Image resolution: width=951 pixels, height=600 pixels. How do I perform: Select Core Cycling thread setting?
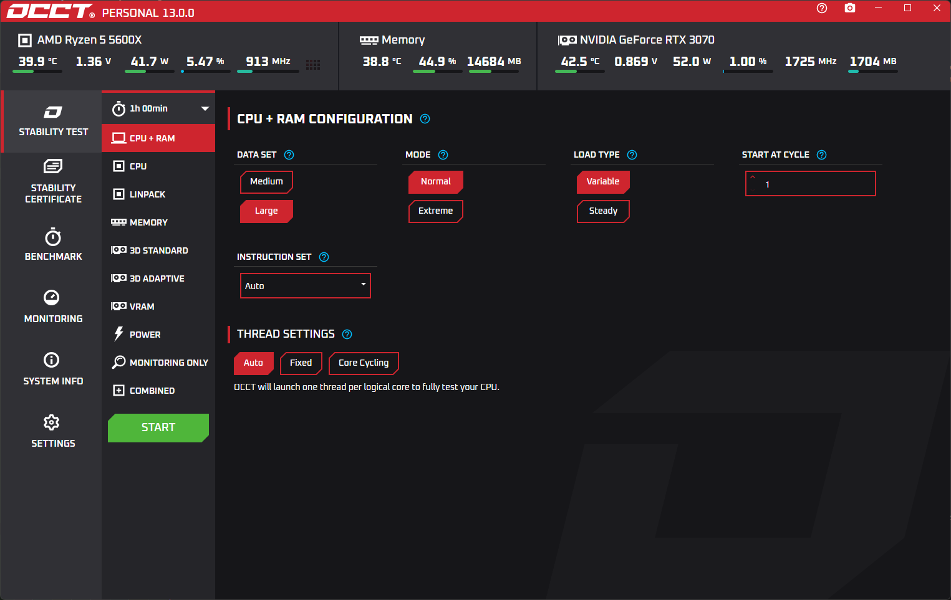pos(363,363)
